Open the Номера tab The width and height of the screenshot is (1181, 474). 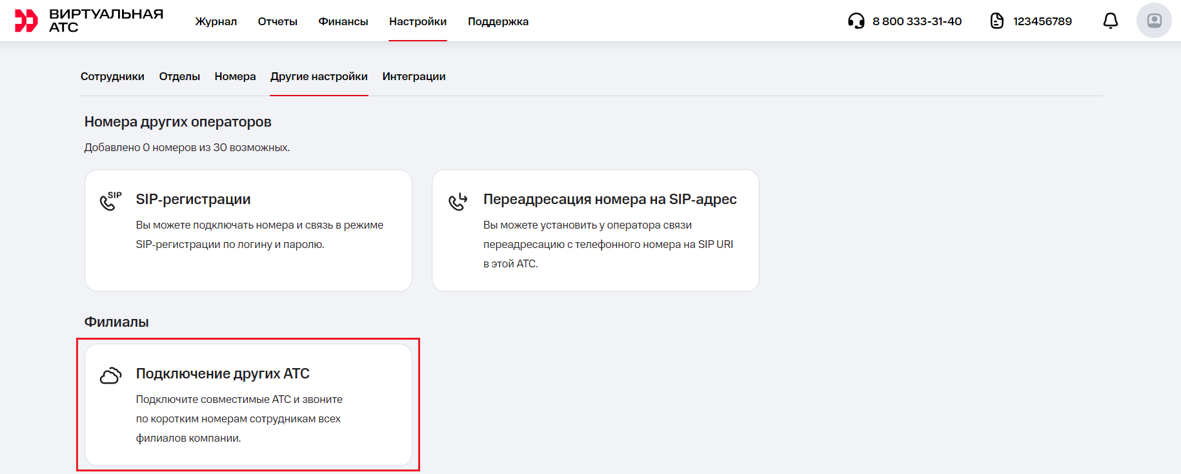[x=235, y=76]
